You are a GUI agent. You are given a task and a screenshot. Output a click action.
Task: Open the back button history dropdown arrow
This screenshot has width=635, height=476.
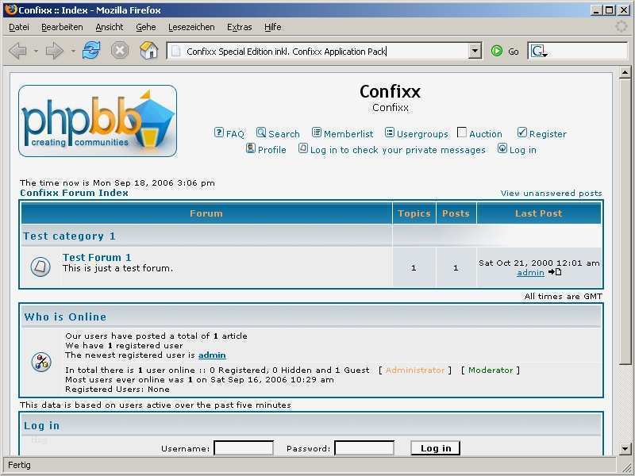tap(36, 52)
